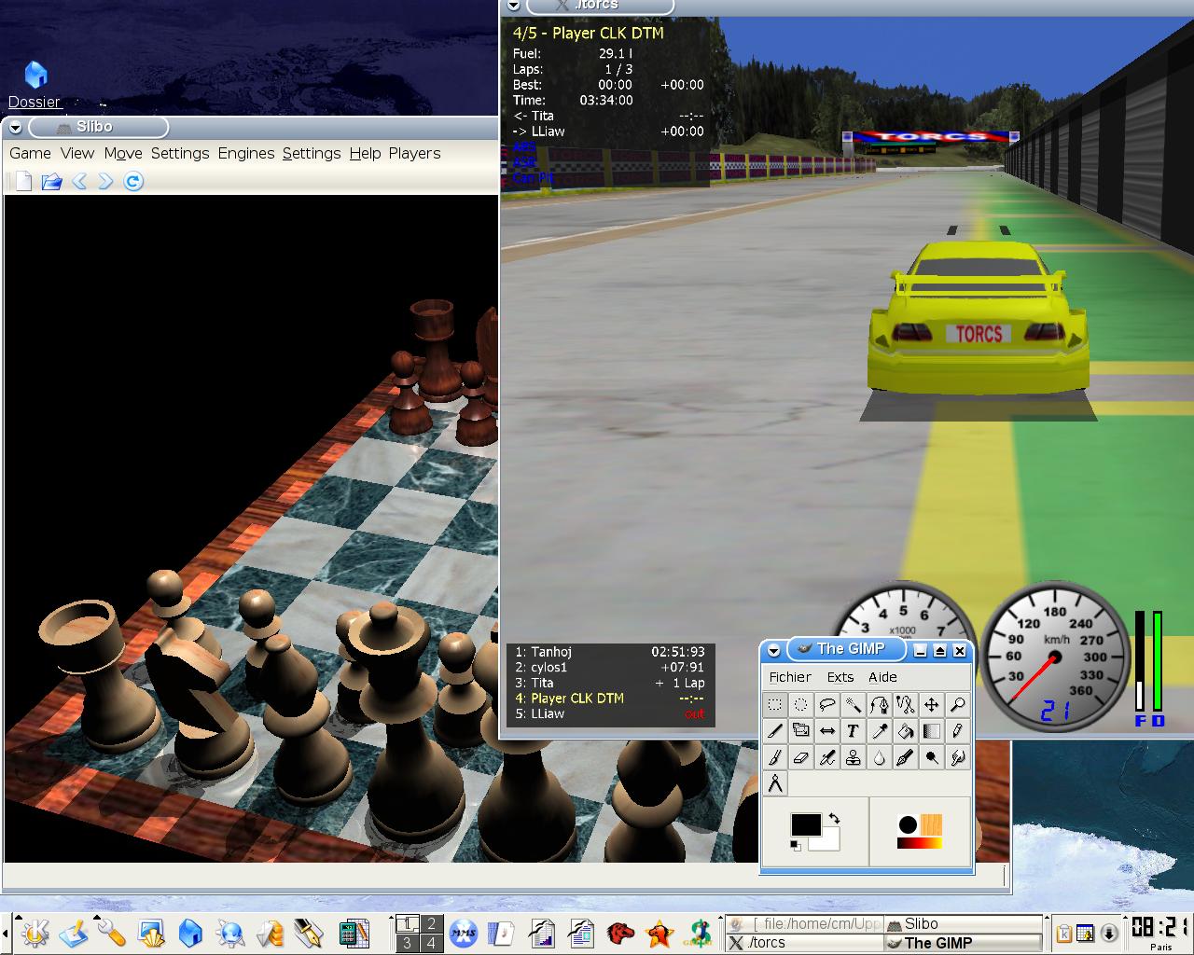Click the white background color swatch
Image resolution: width=1194 pixels, height=955 pixels.
click(828, 842)
